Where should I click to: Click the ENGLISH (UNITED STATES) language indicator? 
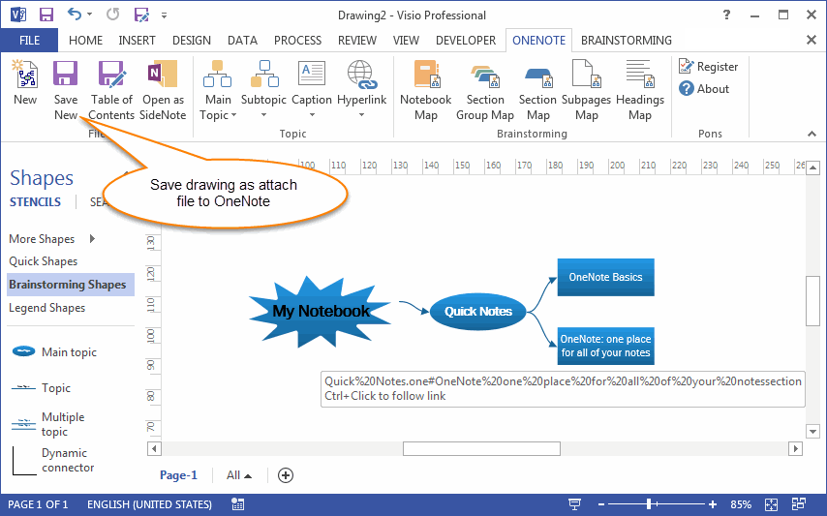[149, 504]
